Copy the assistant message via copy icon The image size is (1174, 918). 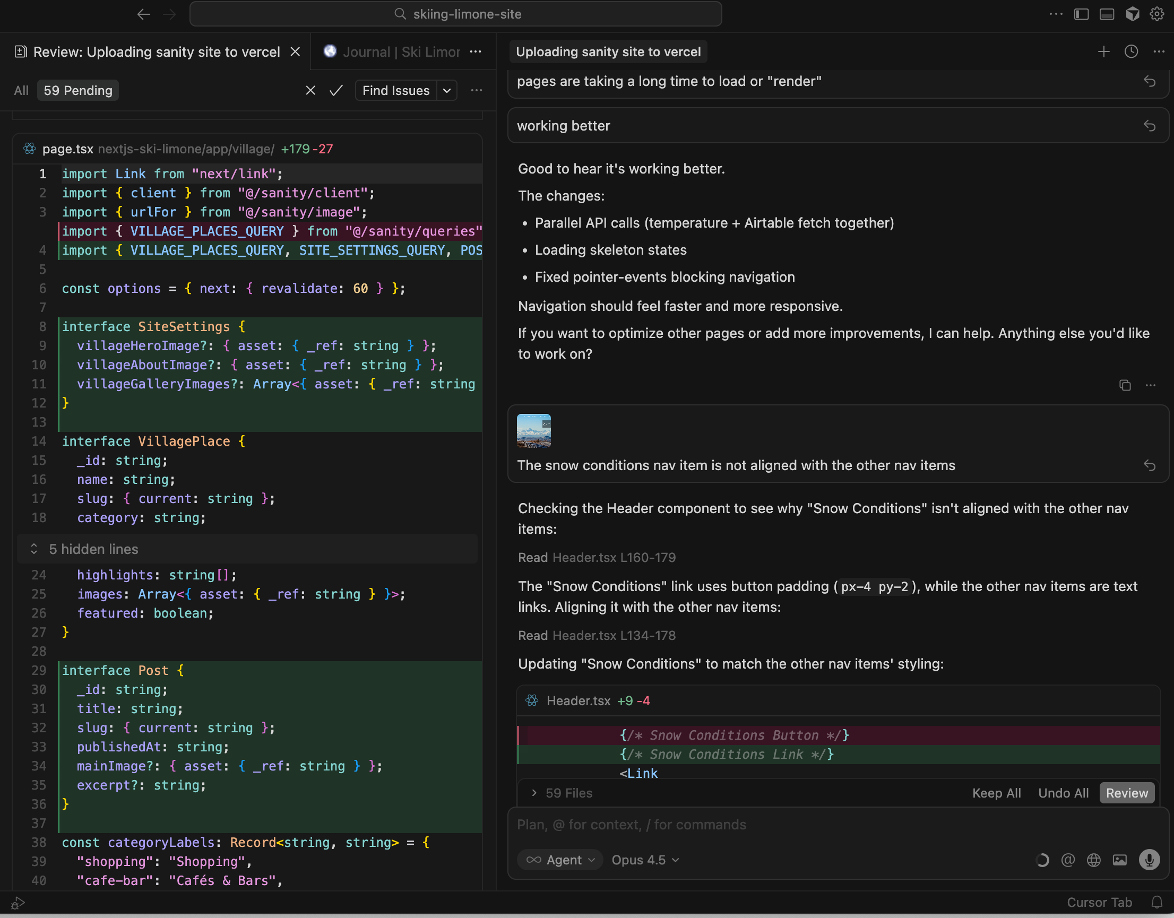pyautogui.click(x=1125, y=385)
